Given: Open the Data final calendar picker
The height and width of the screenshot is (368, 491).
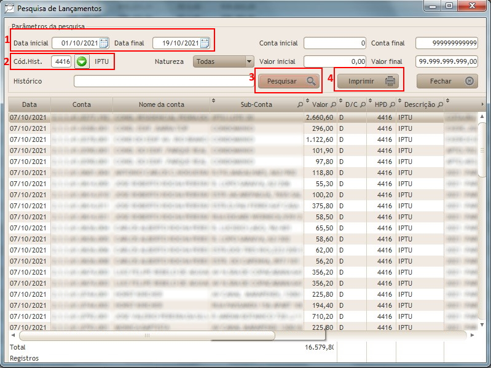Looking at the screenshot, I should click(205, 43).
